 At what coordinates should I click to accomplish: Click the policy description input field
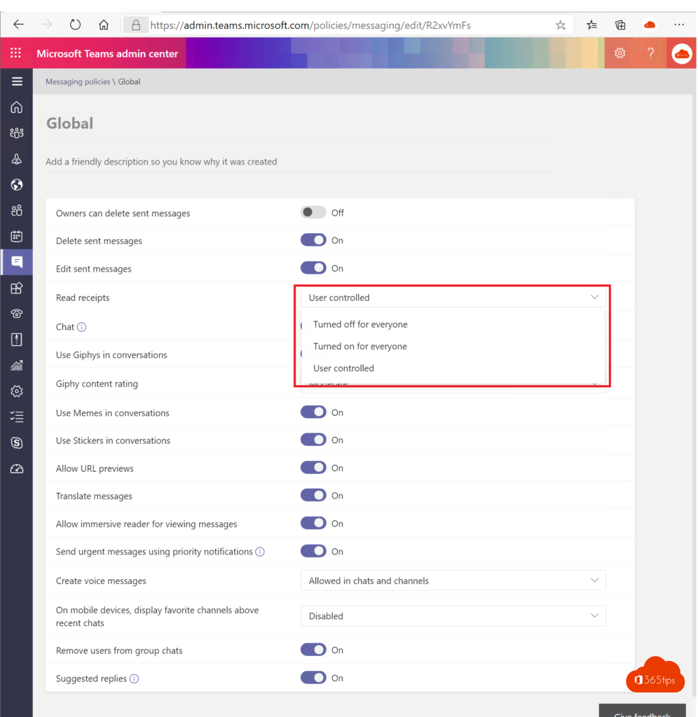click(298, 162)
